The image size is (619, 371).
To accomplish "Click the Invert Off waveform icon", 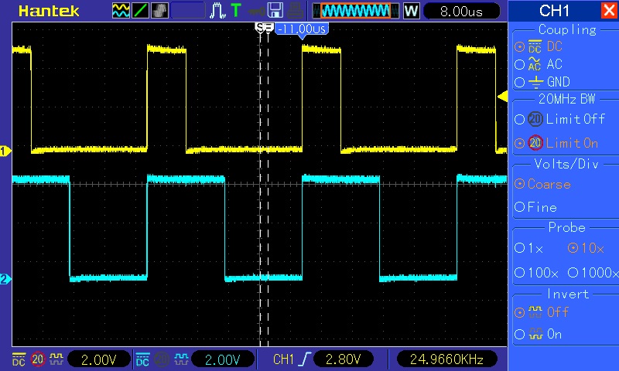I will (535, 312).
